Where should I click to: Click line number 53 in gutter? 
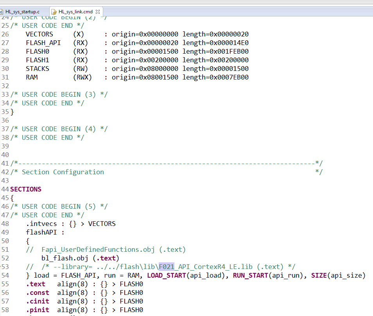click(x=5, y=267)
